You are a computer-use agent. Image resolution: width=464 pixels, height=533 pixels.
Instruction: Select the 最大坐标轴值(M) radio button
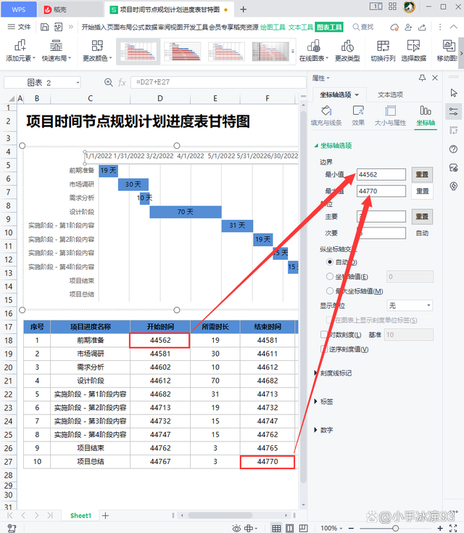pos(330,291)
